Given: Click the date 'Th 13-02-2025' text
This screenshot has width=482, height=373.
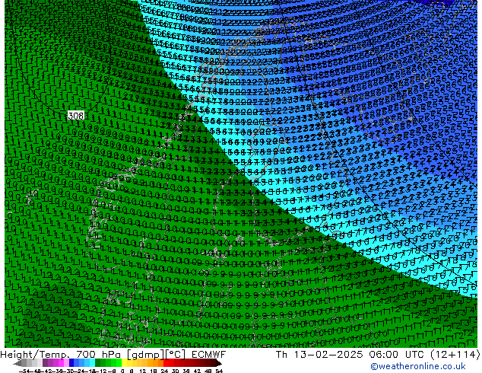Looking at the screenshot, I should [x=319, y=355].
